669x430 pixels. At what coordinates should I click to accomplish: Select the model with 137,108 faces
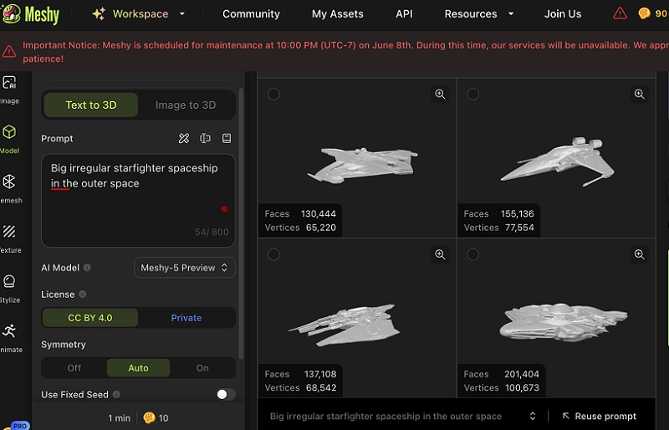point(273,254)
